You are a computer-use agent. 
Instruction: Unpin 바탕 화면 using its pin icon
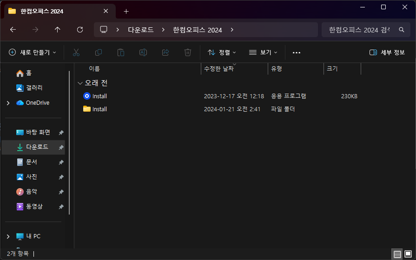click(x=61, y=132)
